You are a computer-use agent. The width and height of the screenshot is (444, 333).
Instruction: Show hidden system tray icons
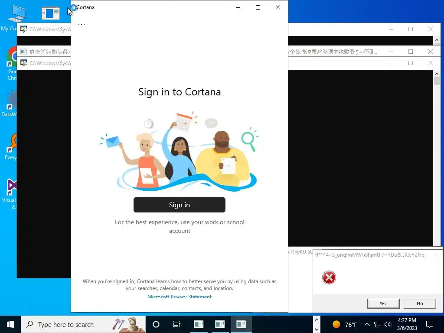click(367, 324)
